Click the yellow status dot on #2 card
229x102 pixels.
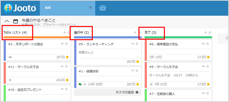(x=67, y=57)
